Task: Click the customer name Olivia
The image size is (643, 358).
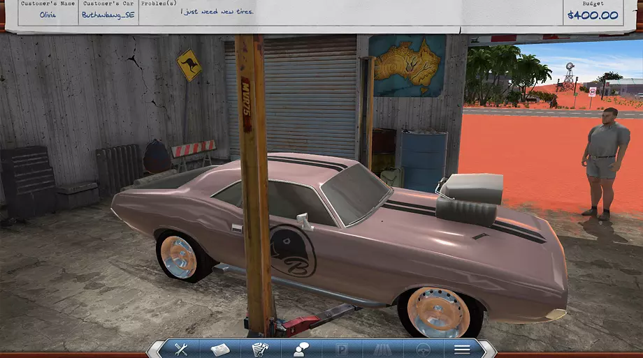Action: 48,15
